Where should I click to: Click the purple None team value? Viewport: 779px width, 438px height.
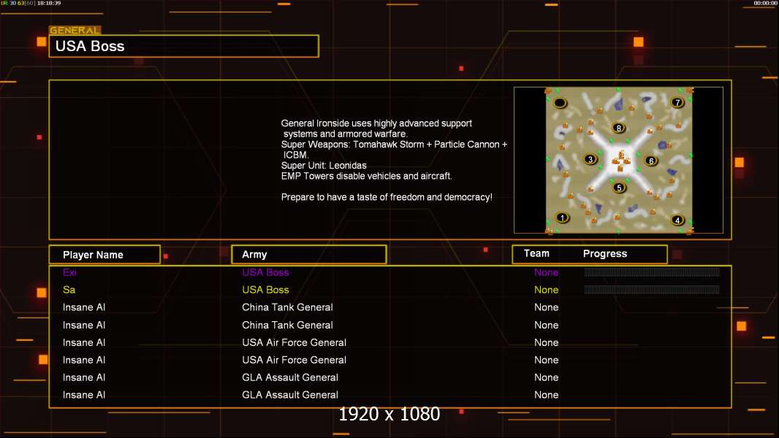tap(546, 272)
